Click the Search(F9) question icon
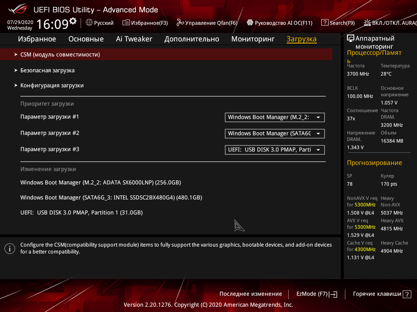 point(325,23)
